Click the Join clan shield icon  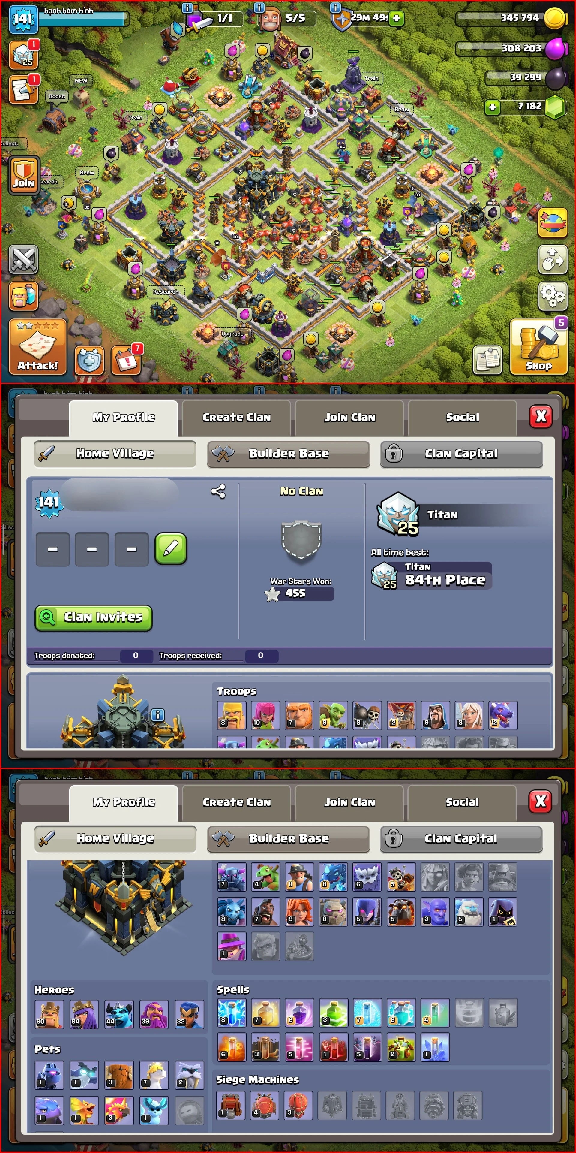pos(24,175)
